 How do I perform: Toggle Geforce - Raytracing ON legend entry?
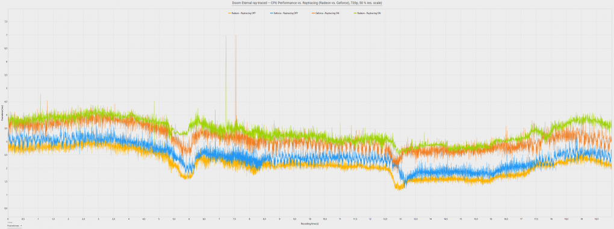[326, 13]
